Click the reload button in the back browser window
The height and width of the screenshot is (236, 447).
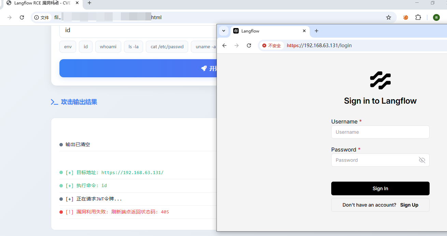pos(22,17)
